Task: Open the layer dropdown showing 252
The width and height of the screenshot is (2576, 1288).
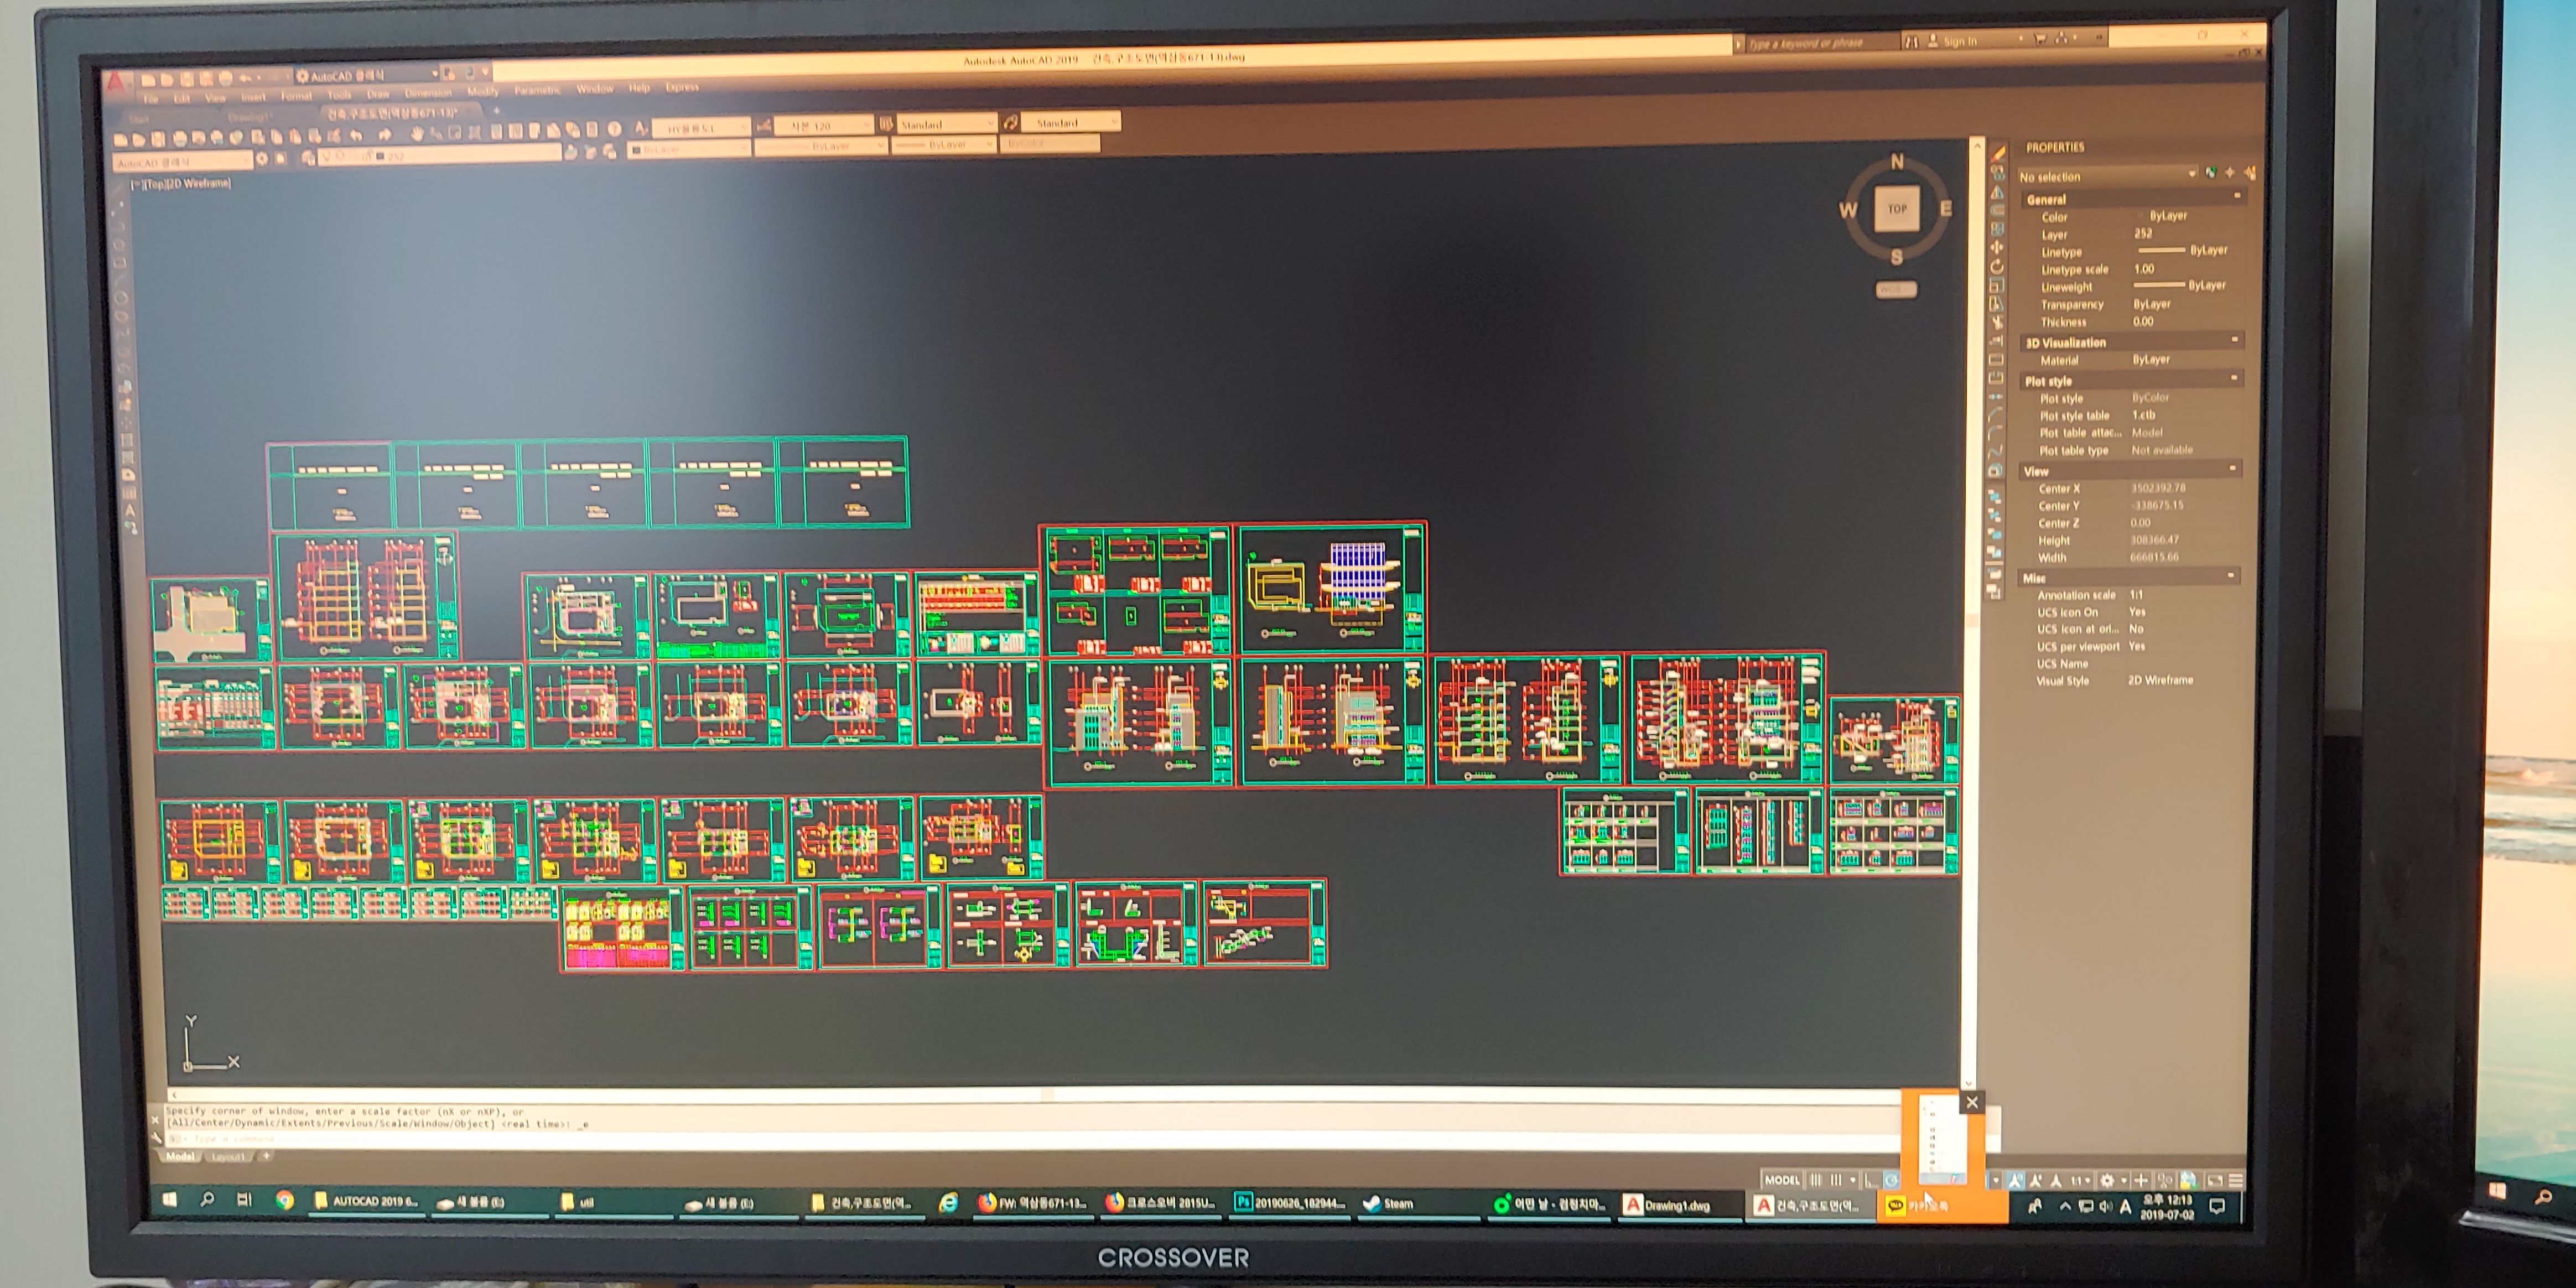Action: click(x=440, y=156)
